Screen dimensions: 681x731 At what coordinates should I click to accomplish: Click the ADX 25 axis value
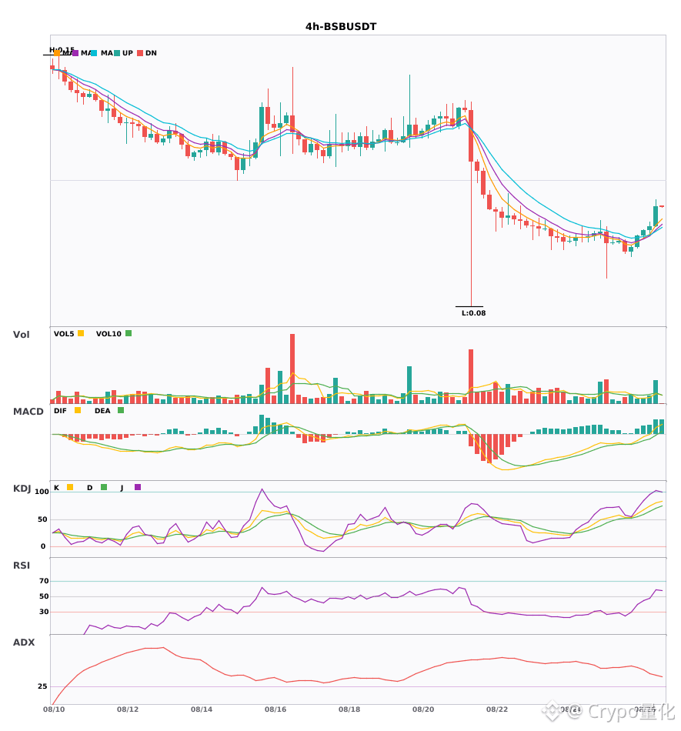point(42,686)
